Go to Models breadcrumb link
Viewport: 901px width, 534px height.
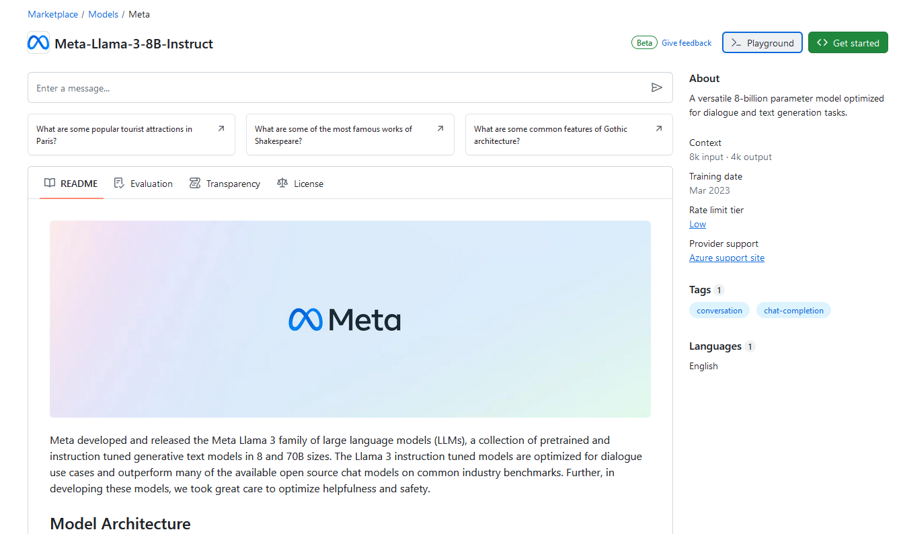[104, 14]
